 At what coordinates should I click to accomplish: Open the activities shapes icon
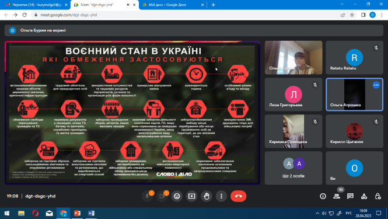364,196
